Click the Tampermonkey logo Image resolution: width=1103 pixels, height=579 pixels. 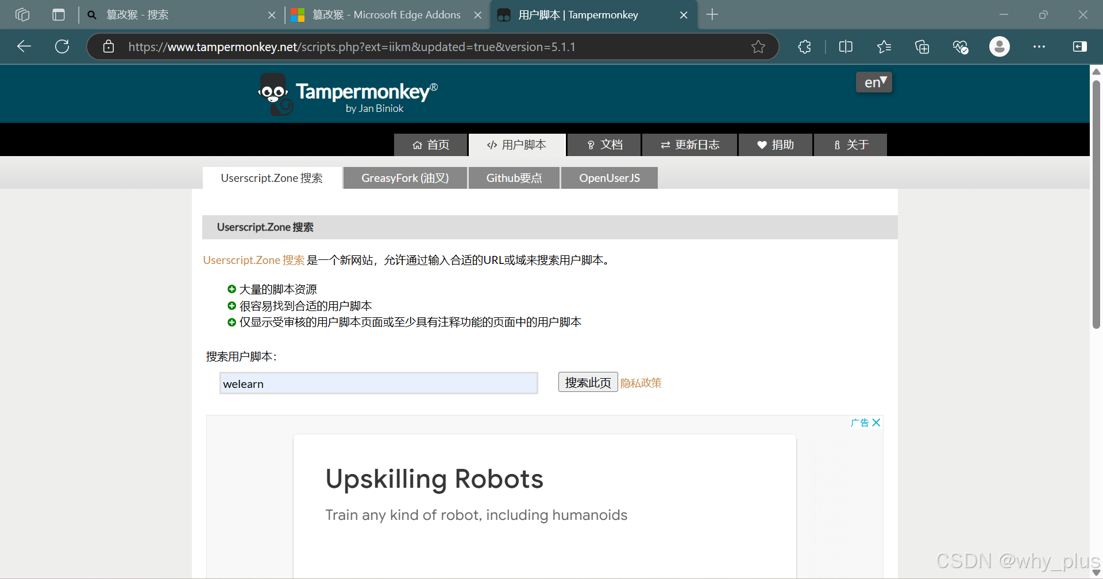pyautogui.click(x=348, y=94)
